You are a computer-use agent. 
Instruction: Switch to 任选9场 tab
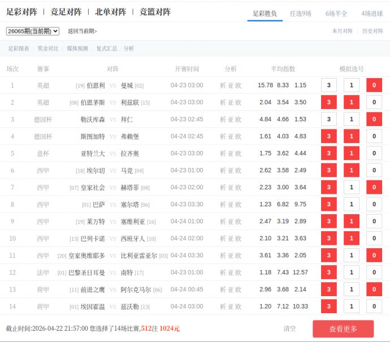pos(300,13)
